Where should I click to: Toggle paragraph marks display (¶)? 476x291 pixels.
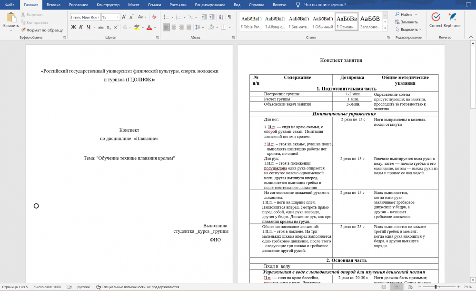[x=229, y=17]
